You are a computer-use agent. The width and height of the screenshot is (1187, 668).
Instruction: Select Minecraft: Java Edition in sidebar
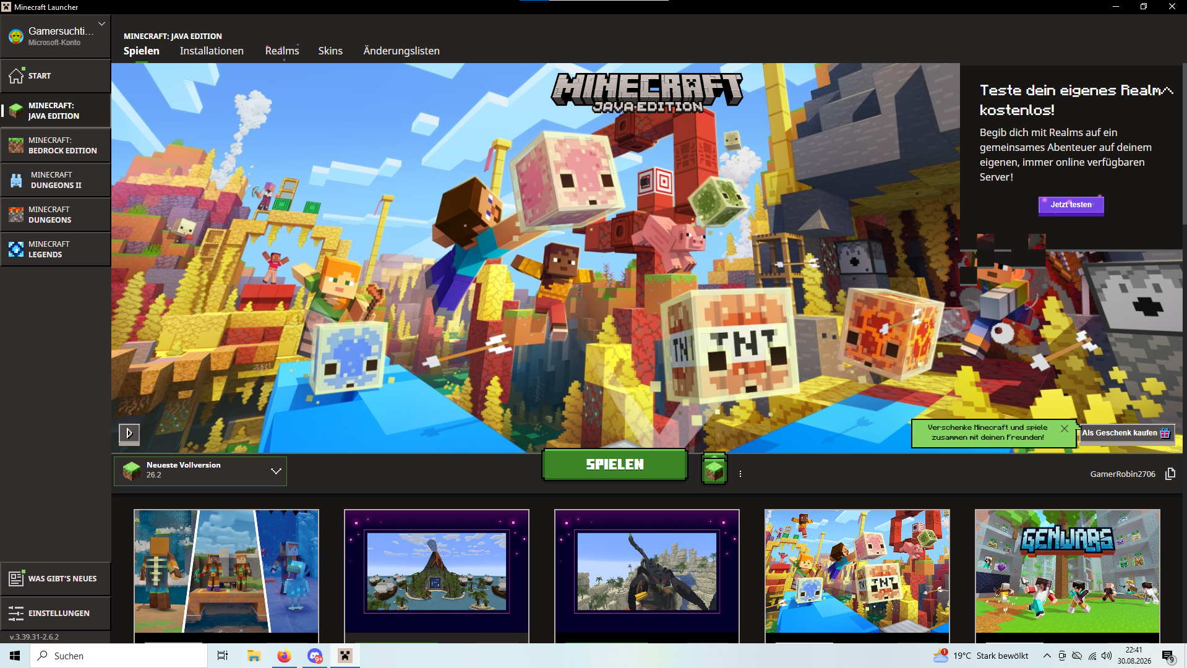coord(55,111)
